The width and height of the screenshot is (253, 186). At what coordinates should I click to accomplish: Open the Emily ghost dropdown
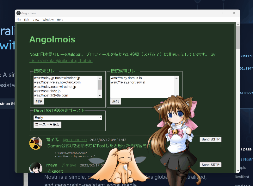[68, 118]
